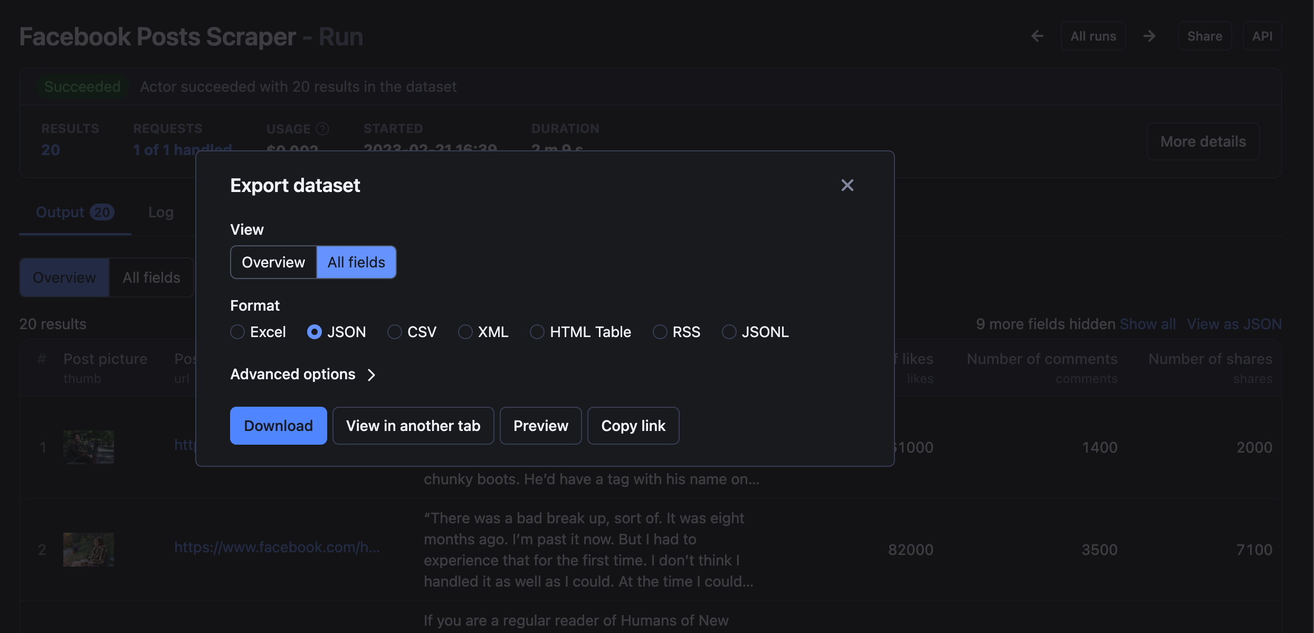Click the Share button in toolbar
Image resolution: width=1314 pixels, height=633 pixels.
click(1204, 36)
